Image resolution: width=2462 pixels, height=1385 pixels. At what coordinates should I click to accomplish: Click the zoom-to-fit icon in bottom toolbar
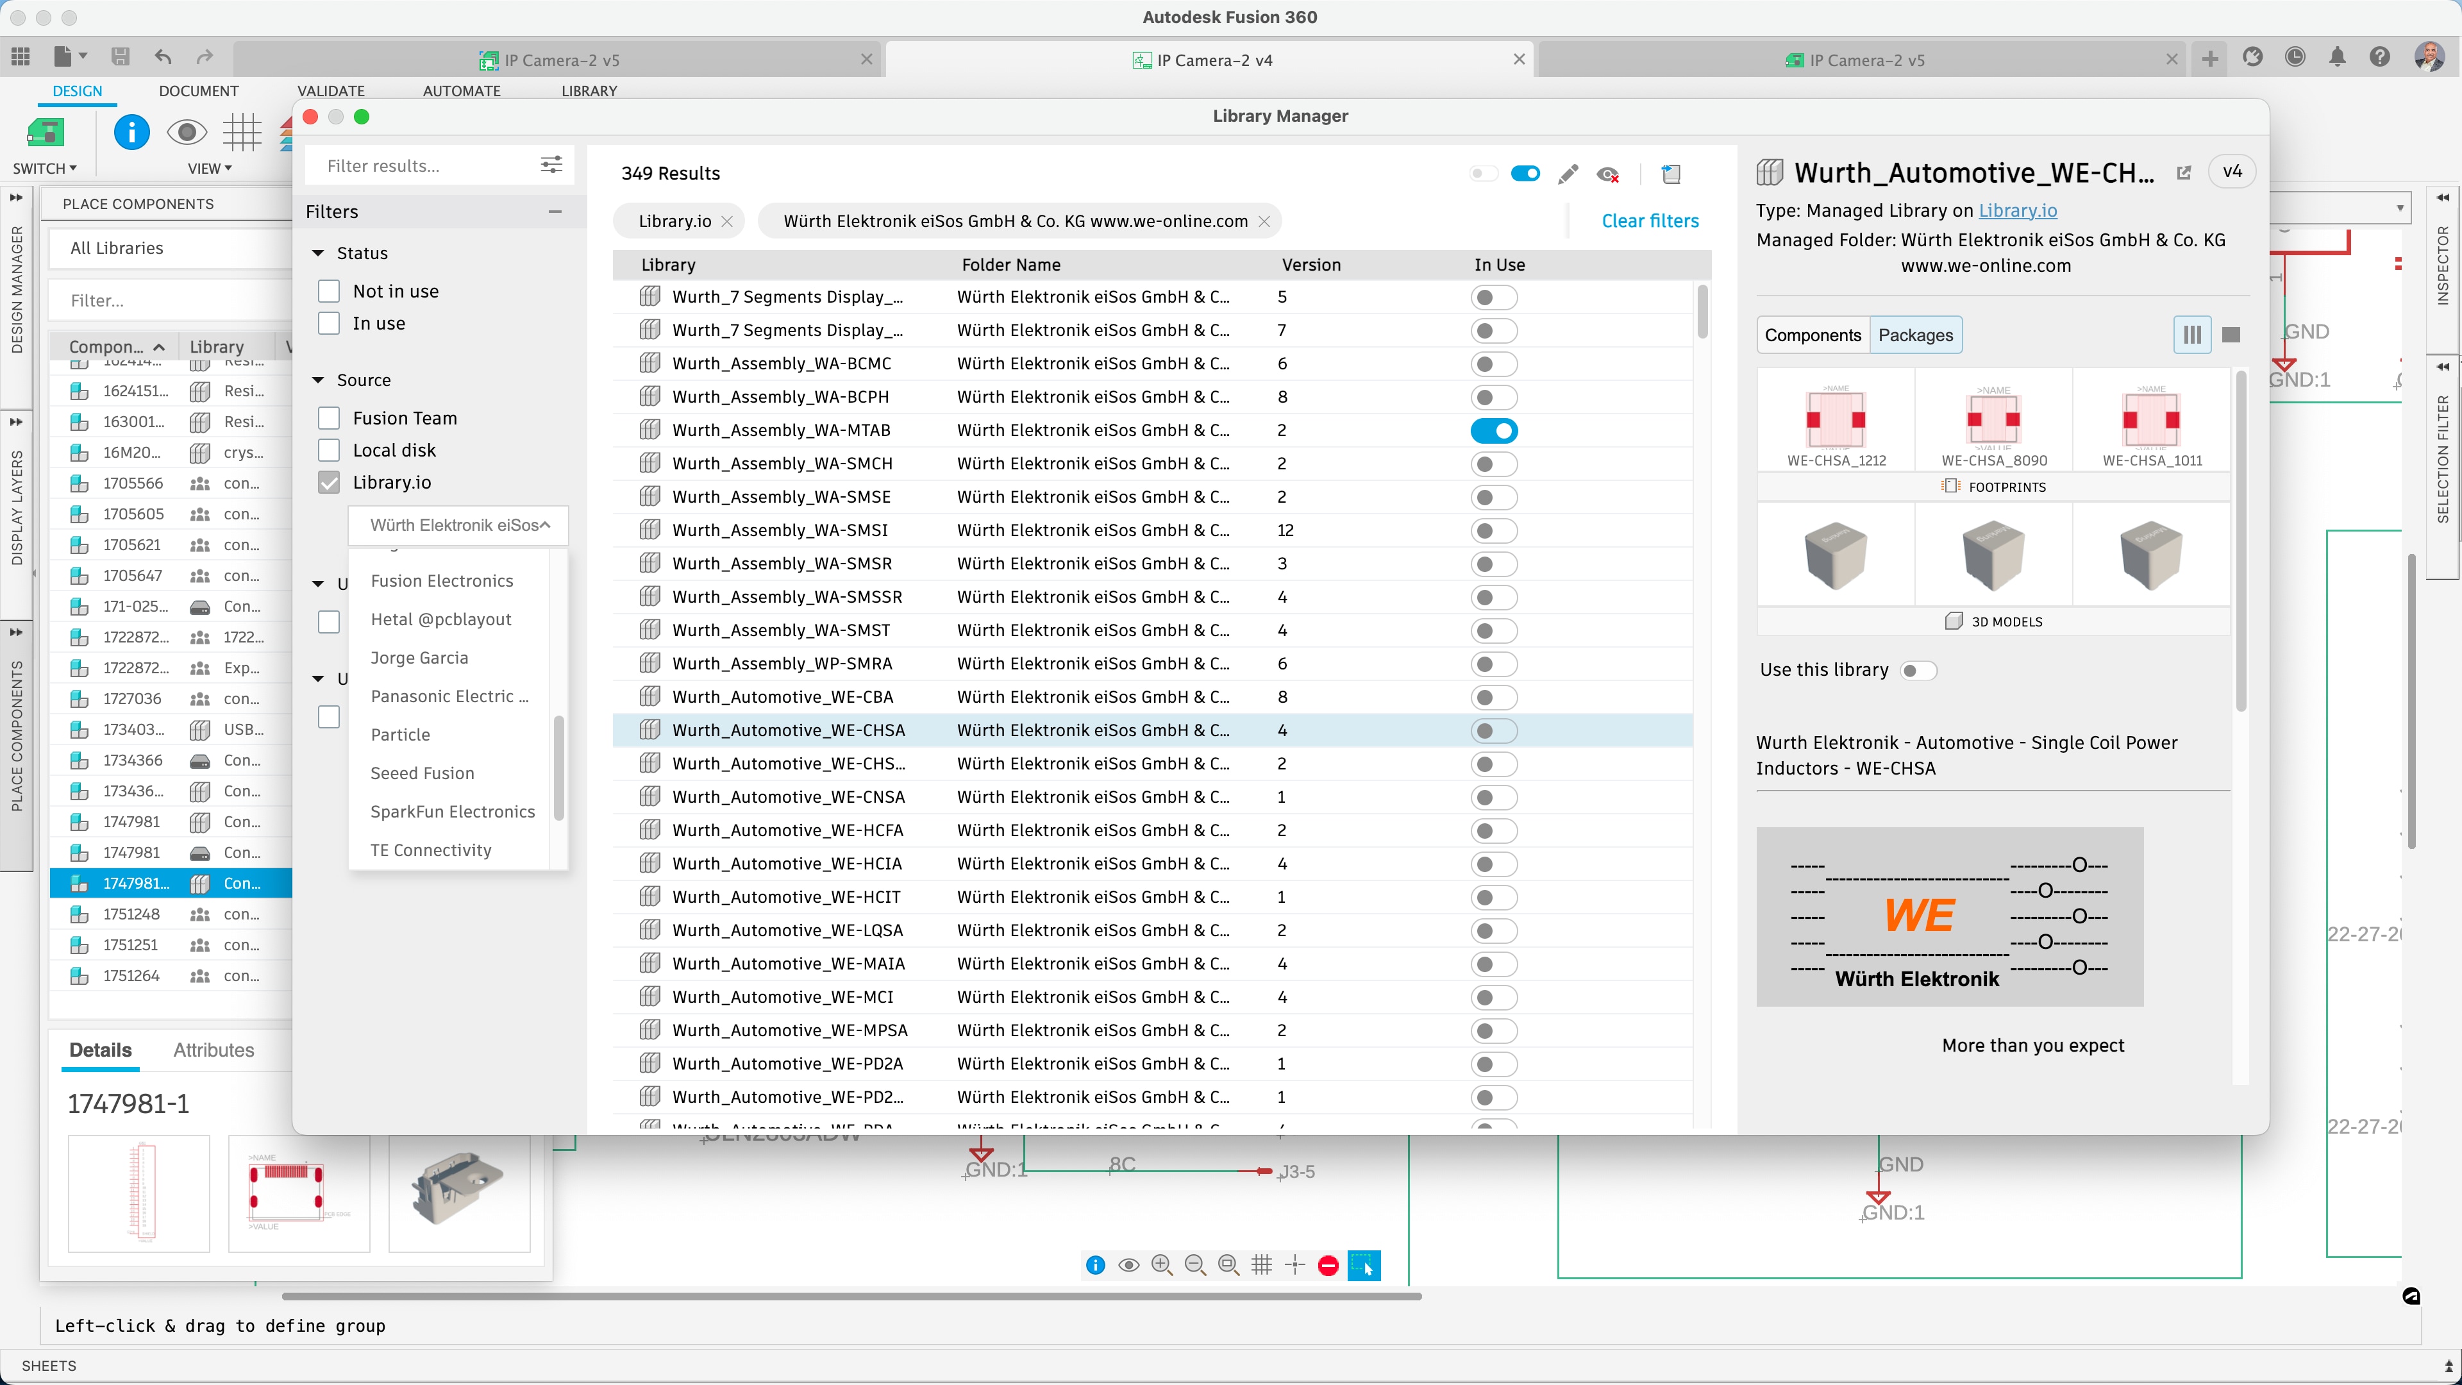(1228, 1264)
